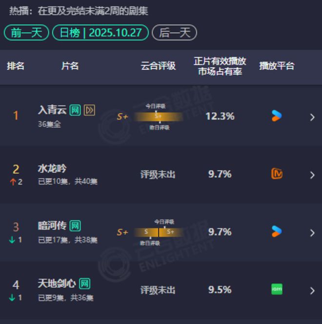Click the S+ rating bar for 入青云
Image resolution: width=322 pixels, height=324 pixels.
click(x=158, y=117)
